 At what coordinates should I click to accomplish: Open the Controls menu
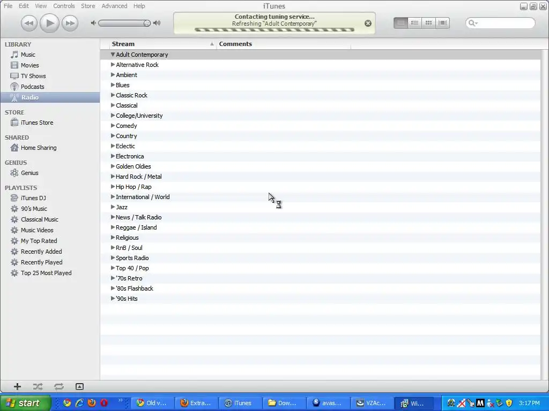[x=64, y=6]
